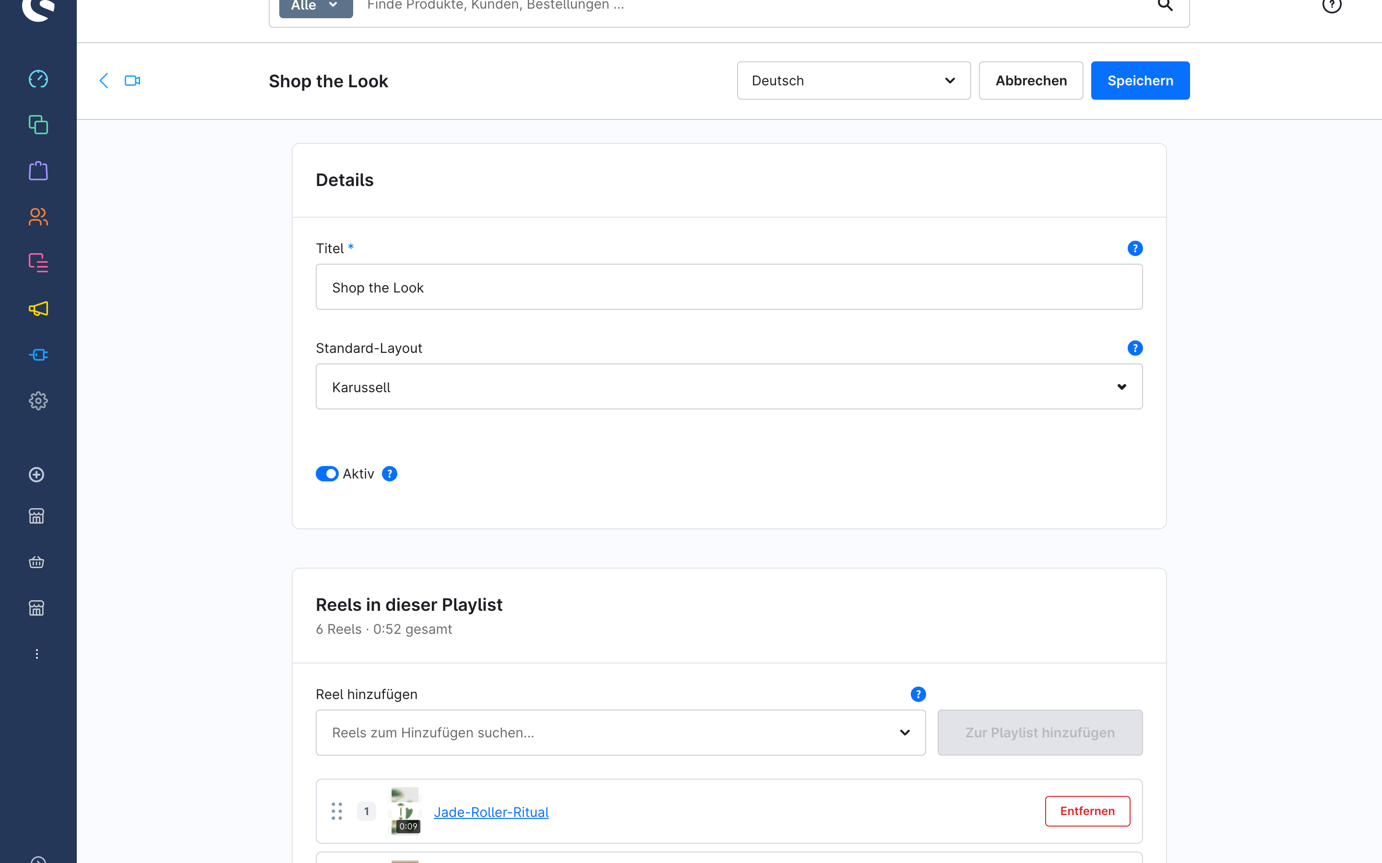This screenshot has width=1382, height=863.
Task: Click the text "6 Reels · 0:52 gesamt"
Action: point(384,629)
